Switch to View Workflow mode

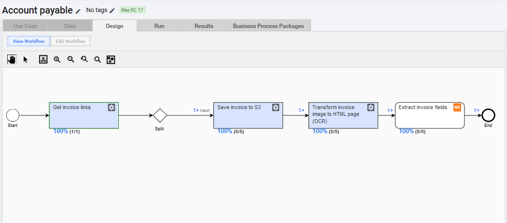point(29,42)
